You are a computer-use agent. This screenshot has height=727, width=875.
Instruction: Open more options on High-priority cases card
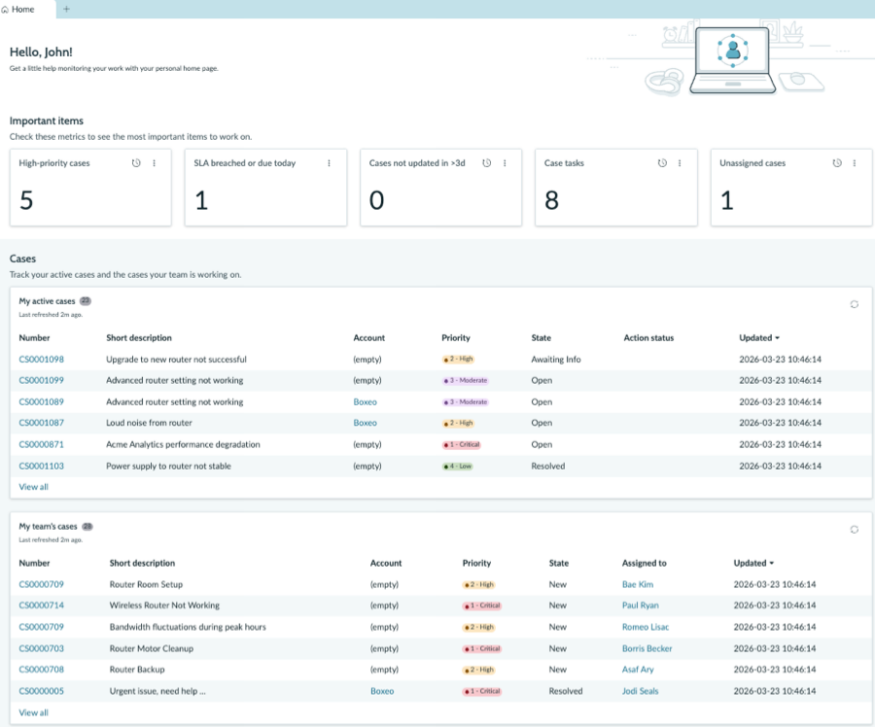pyautogui.click(x=154, y=163)
